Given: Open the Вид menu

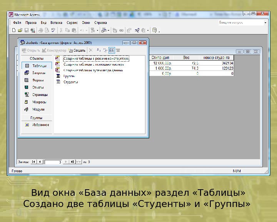Looking at the screenshot, I should [43, 23].
